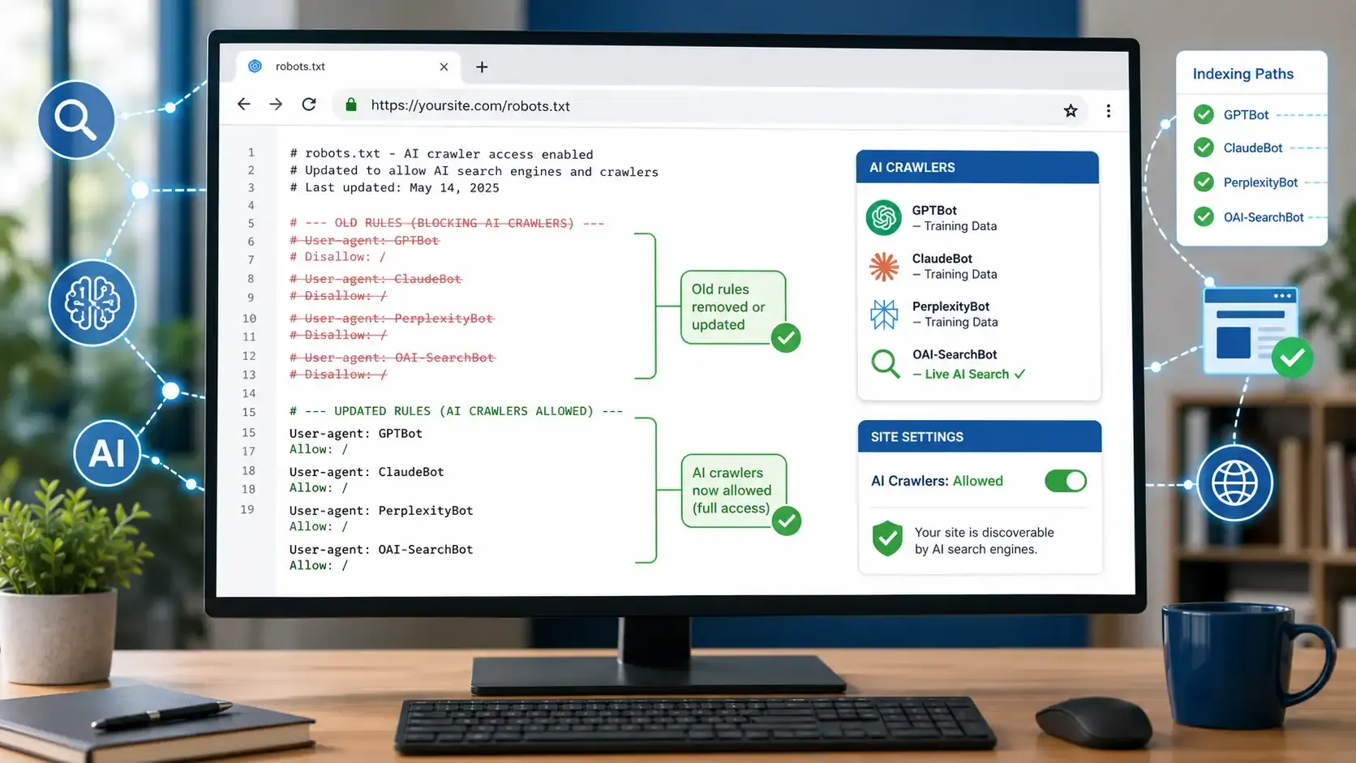Click the line 'User-agent: GPTBot' under updated rules
This screenshot has height=763, width=1356.
pos(356,433)
